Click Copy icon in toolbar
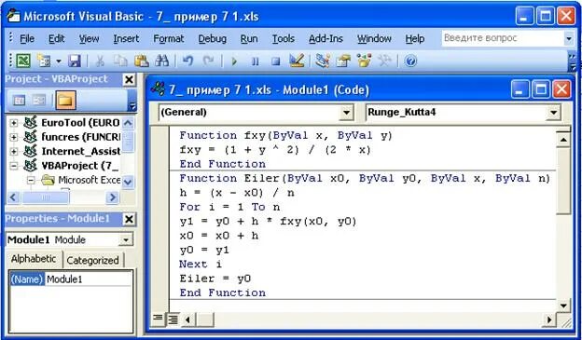582x340 pixels. click(120, 61)
